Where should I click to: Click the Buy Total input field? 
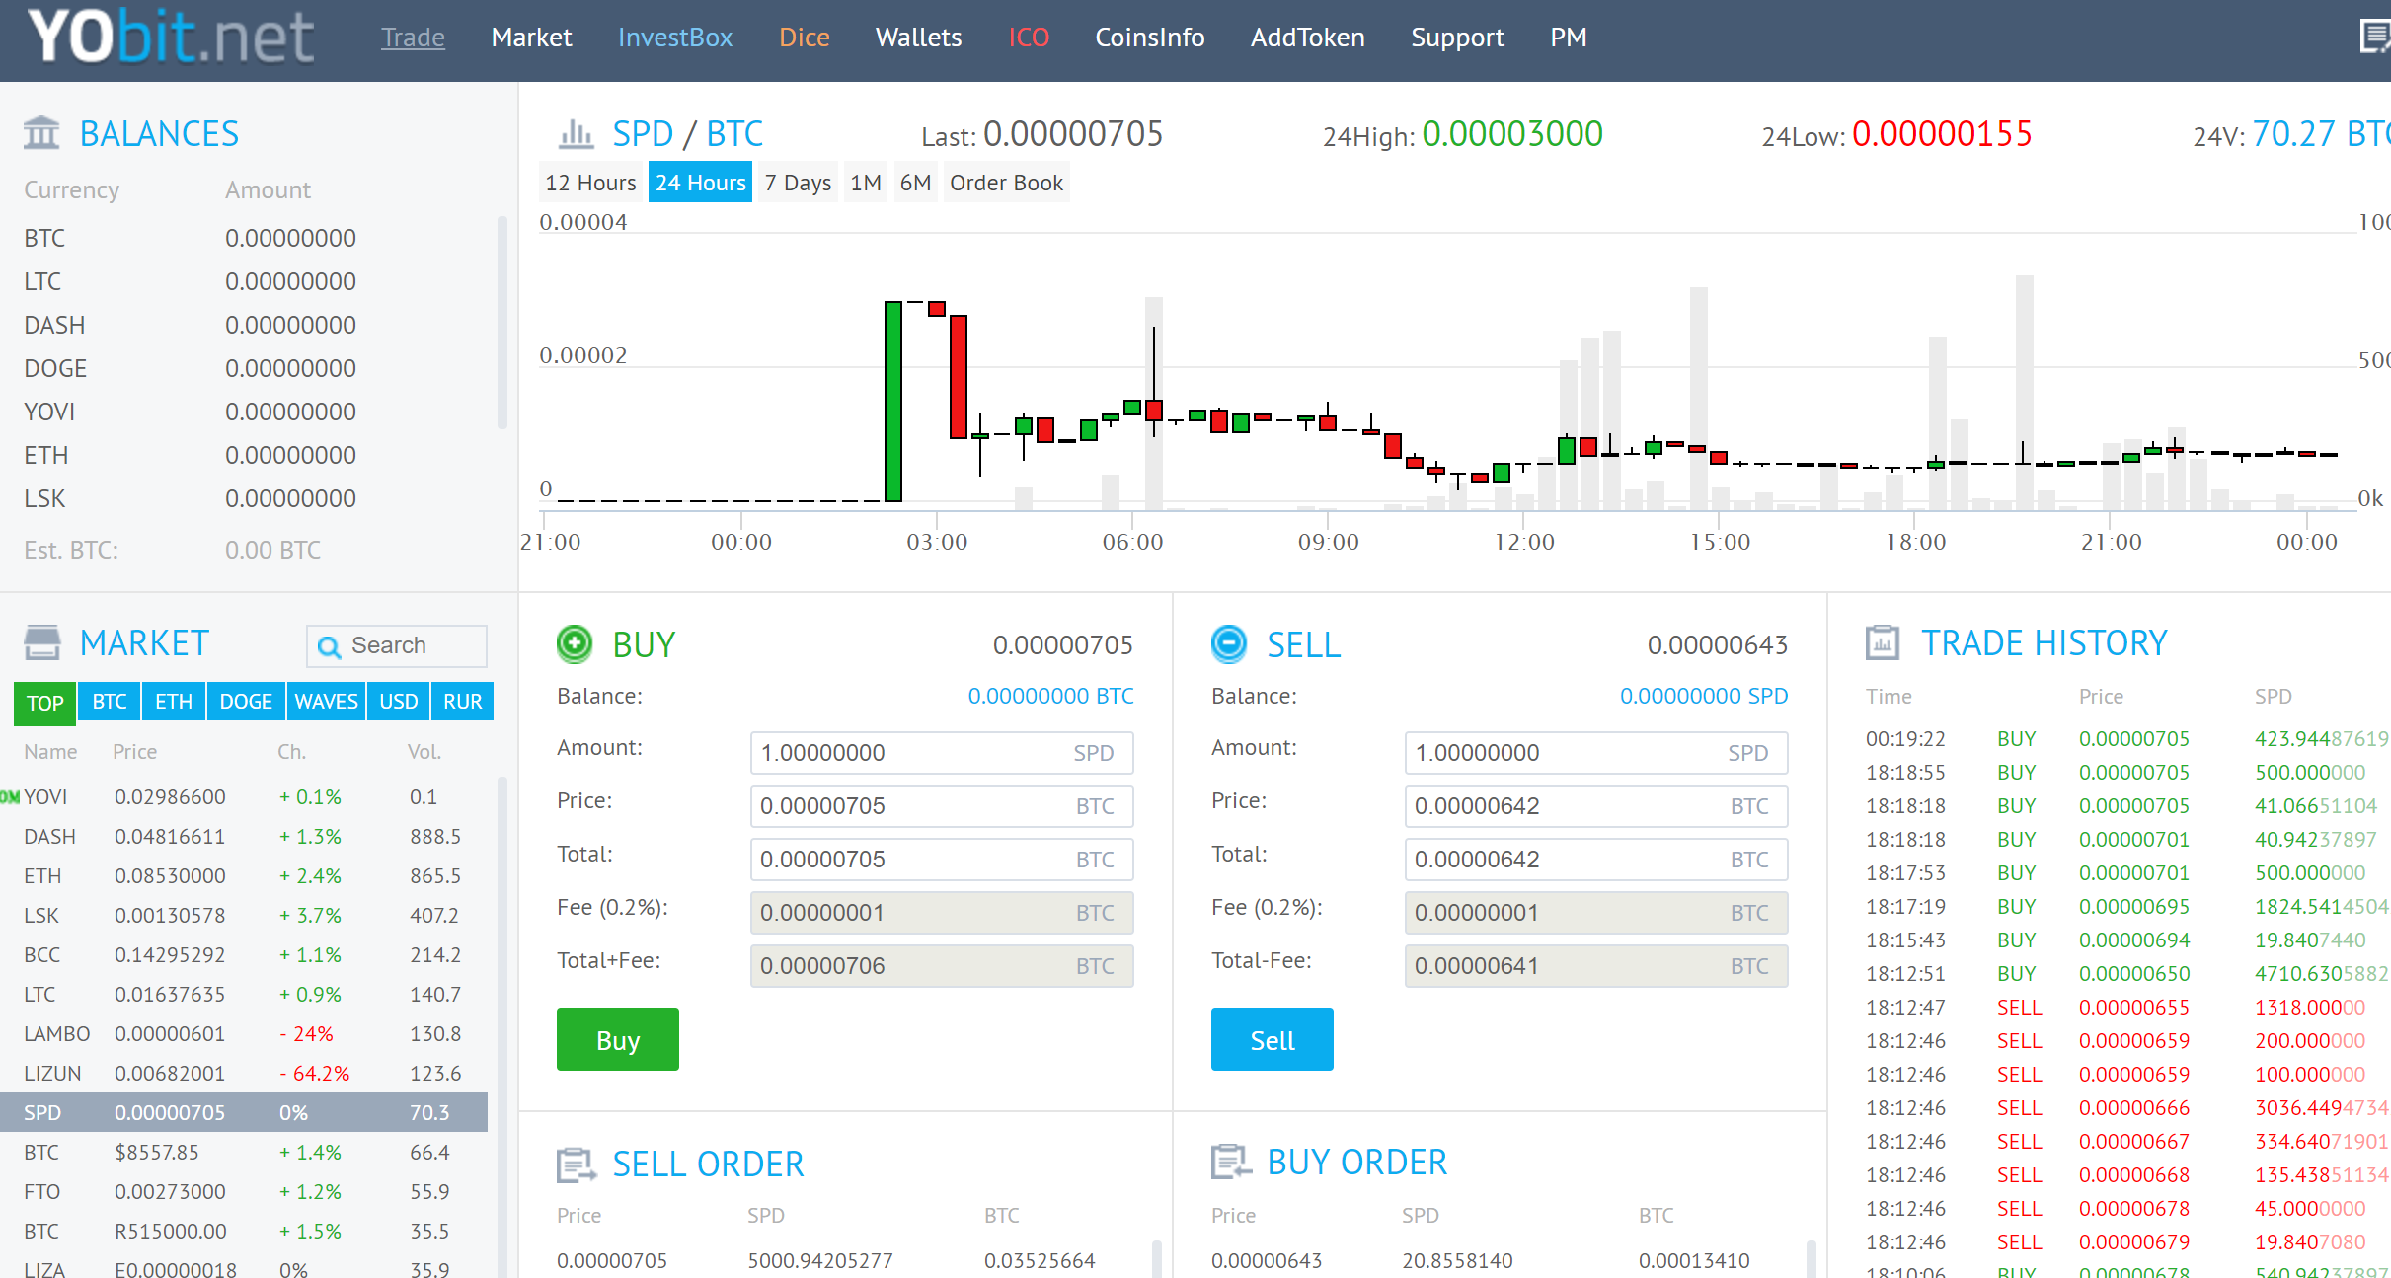(942, 860)
